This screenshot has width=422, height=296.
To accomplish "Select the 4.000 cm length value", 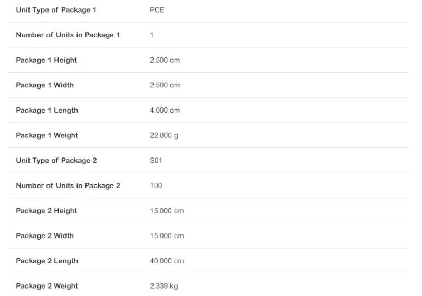I will coord(165,110).
